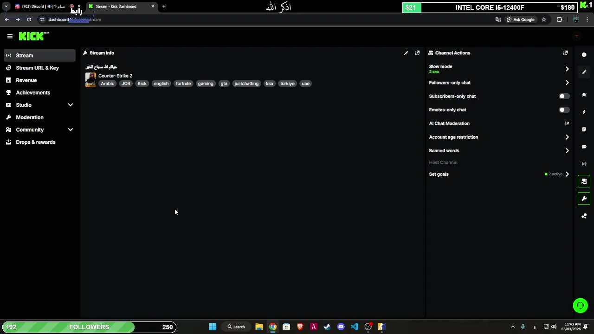Open Stream in sidebar
The image size is (594, 334).
[x=39, y=55]
